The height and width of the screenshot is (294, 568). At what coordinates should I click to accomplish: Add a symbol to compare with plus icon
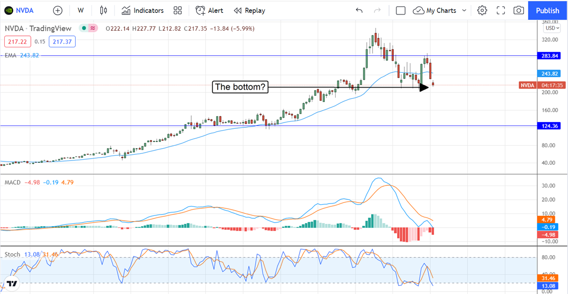pyautogui.click(x=58, y=10)
